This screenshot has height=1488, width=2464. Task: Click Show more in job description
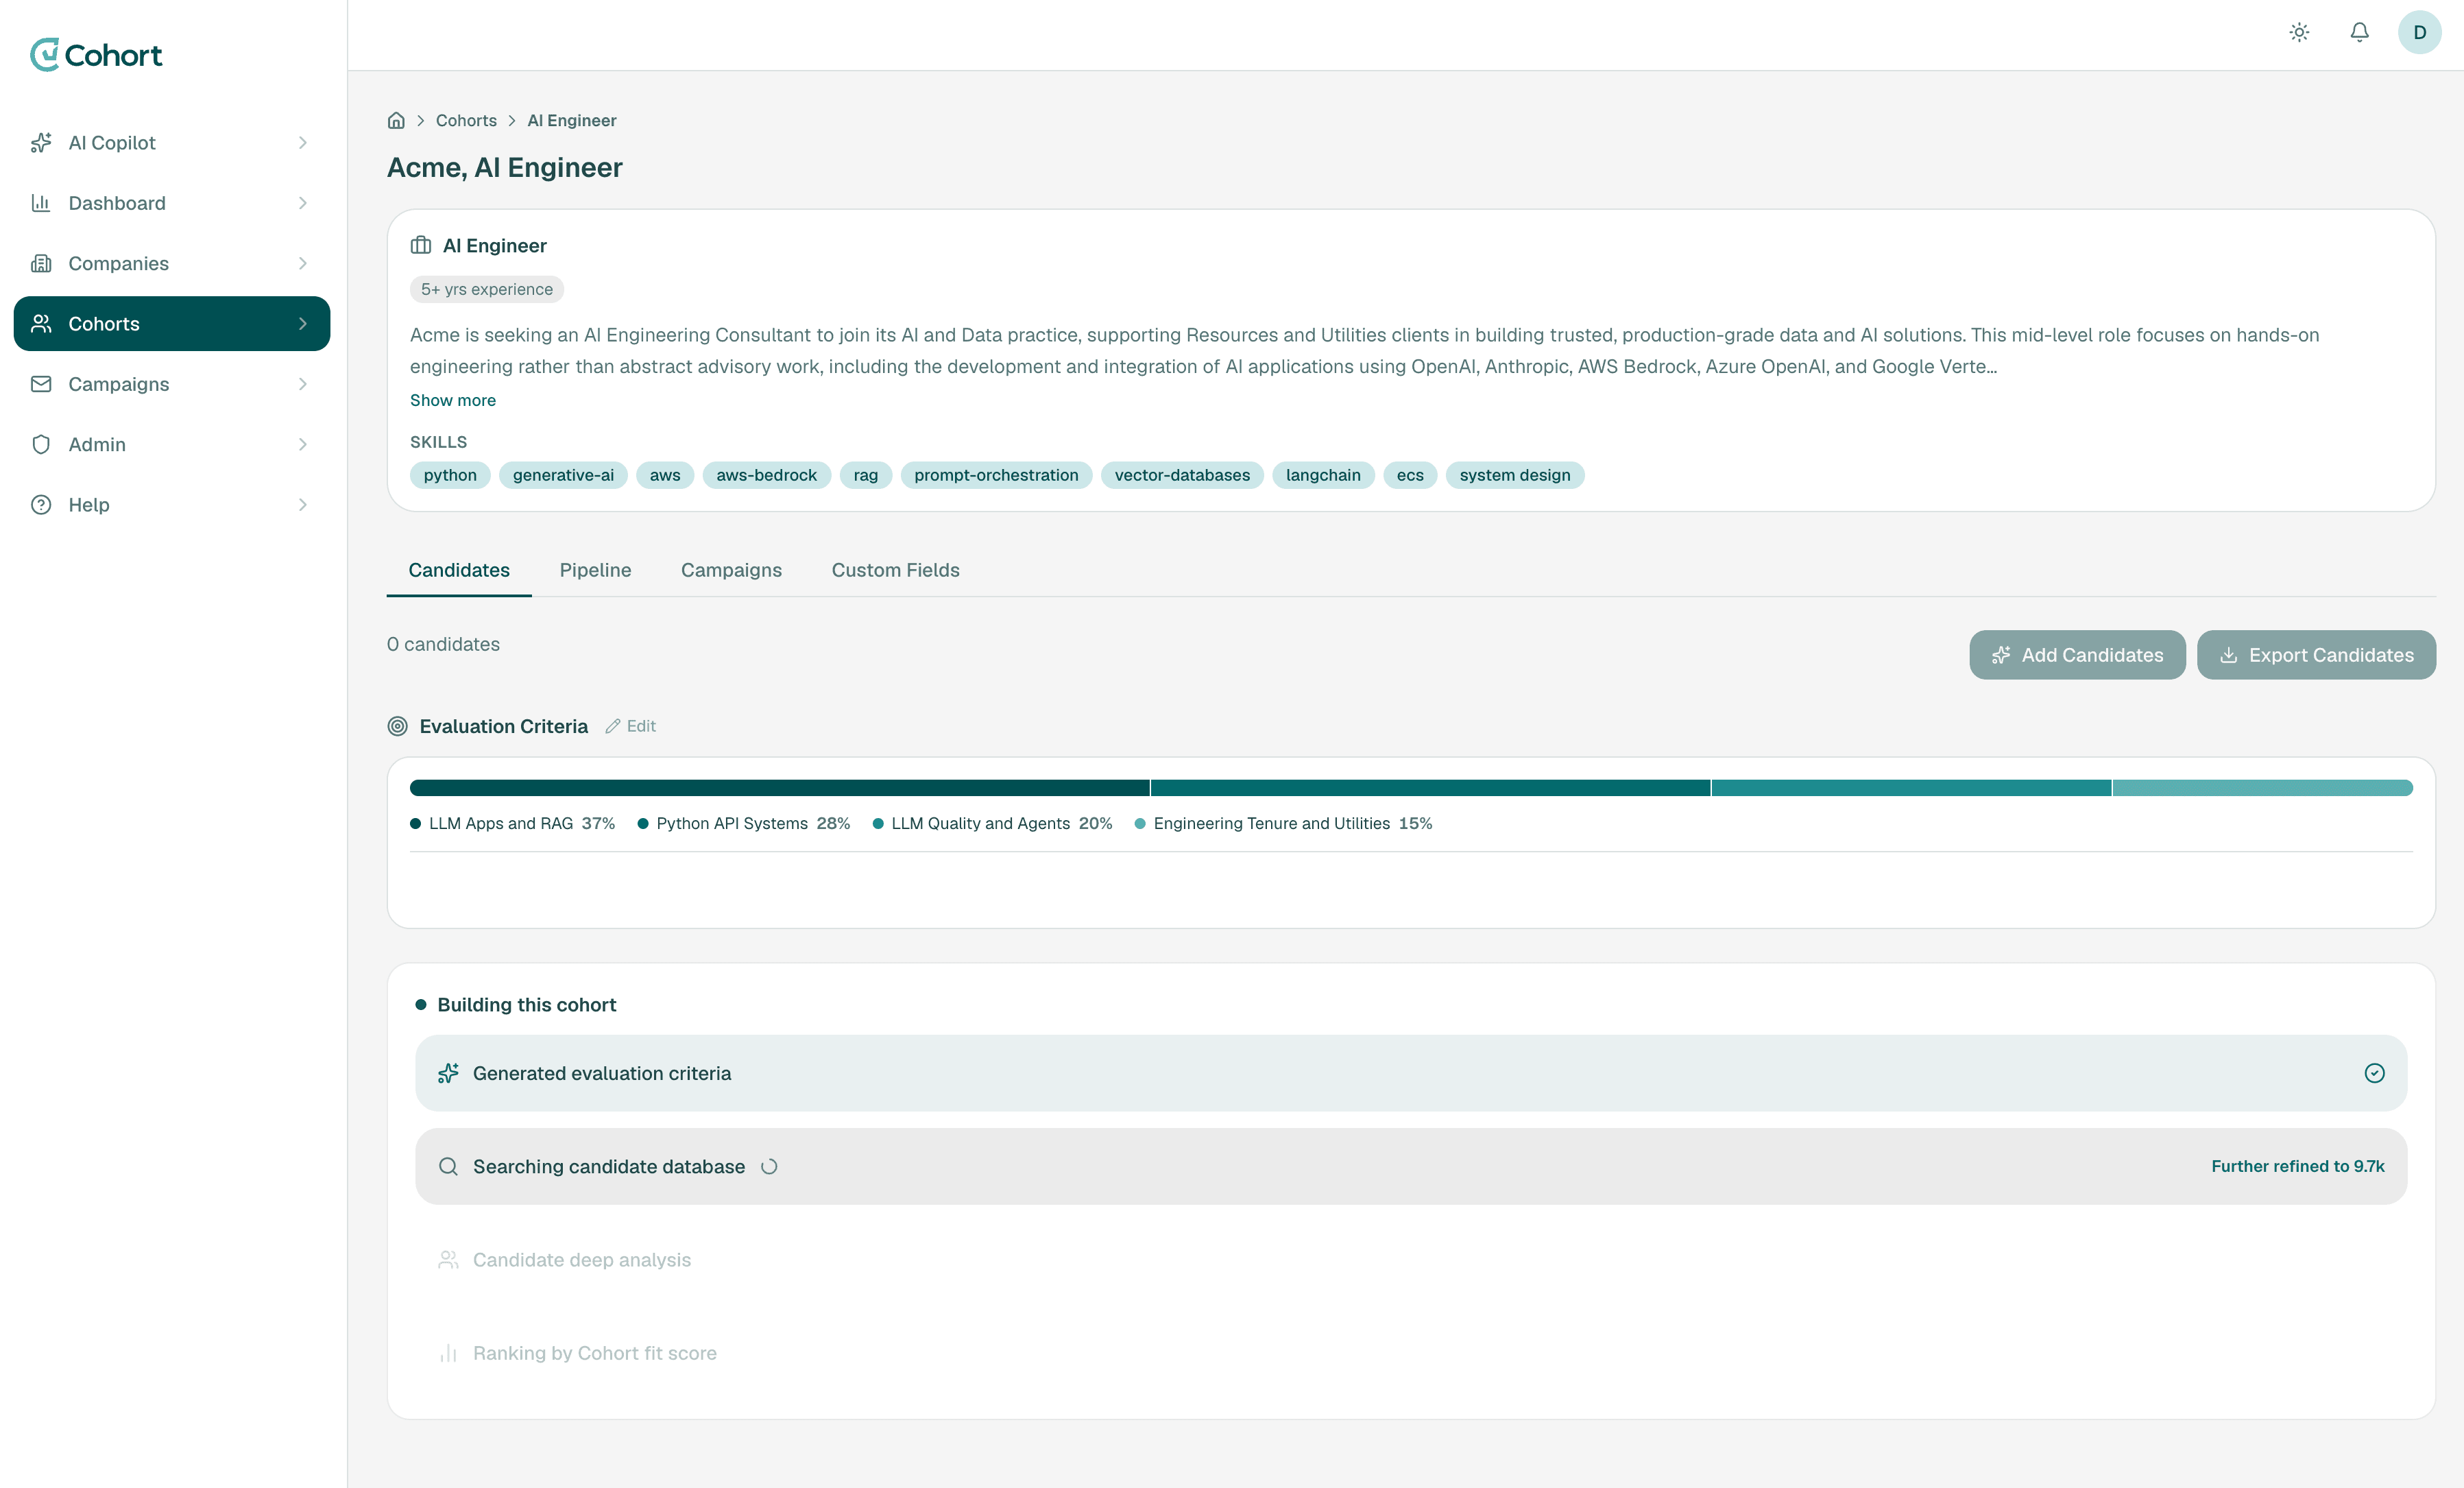pos(452,400)
